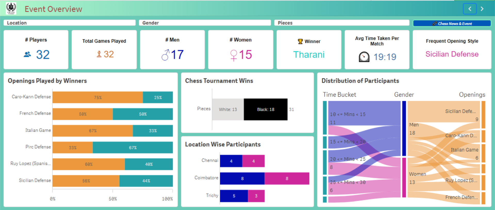Open the Pieces filter pane
This screenshot has height=210, width=495.
coord(342,23)
